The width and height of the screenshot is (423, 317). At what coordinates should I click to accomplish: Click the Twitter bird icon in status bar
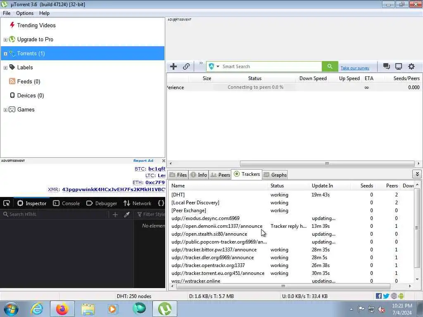[x=386, y=296]
